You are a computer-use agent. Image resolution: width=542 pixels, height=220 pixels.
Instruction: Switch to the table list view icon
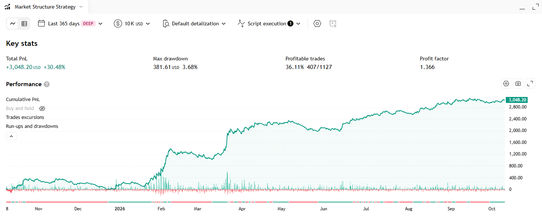point(24,23)
